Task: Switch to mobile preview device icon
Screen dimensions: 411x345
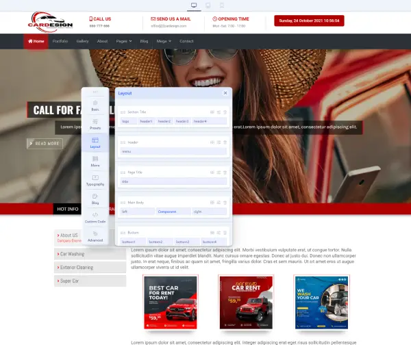Action: (222, 5)
